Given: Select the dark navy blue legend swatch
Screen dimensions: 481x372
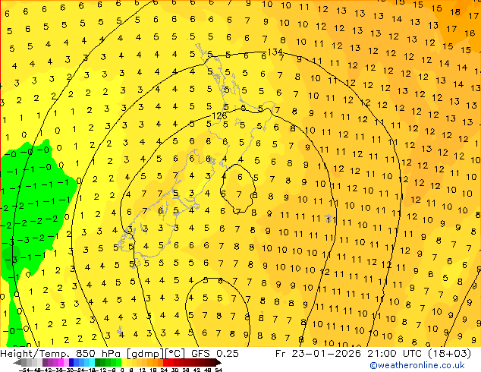Looking at the screenshot, I should 71,362.
